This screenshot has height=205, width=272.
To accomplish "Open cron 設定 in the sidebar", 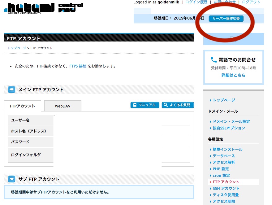I will [221, 176].
